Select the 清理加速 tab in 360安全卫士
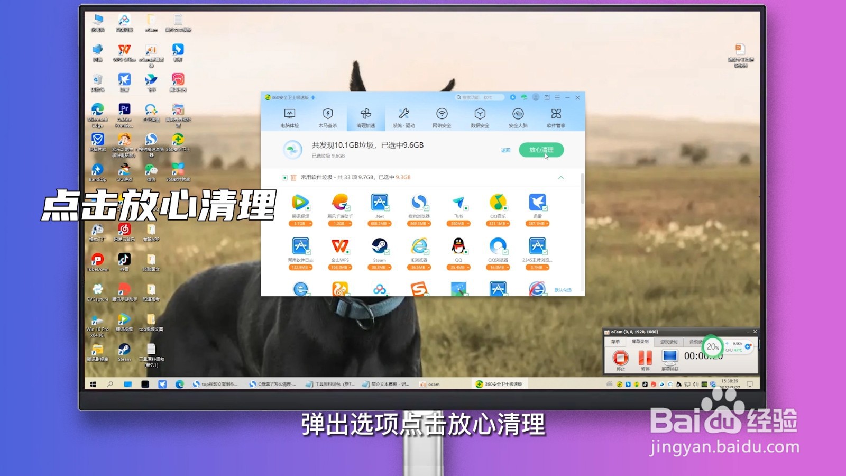The height and width of the screenshot is (476, 846). [366, 117]
